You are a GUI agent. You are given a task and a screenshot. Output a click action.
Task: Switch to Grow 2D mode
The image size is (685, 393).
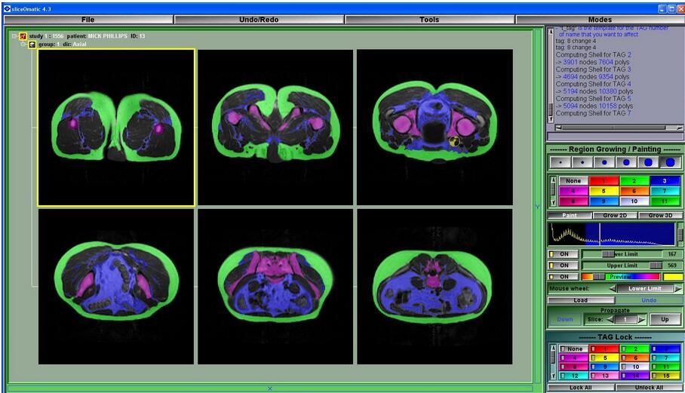coord(615,215)
